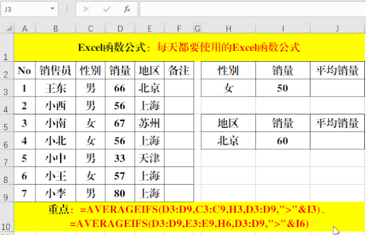
Task: Click the AVERAGEIFS formula note in row 10
Action: [190, 217]
